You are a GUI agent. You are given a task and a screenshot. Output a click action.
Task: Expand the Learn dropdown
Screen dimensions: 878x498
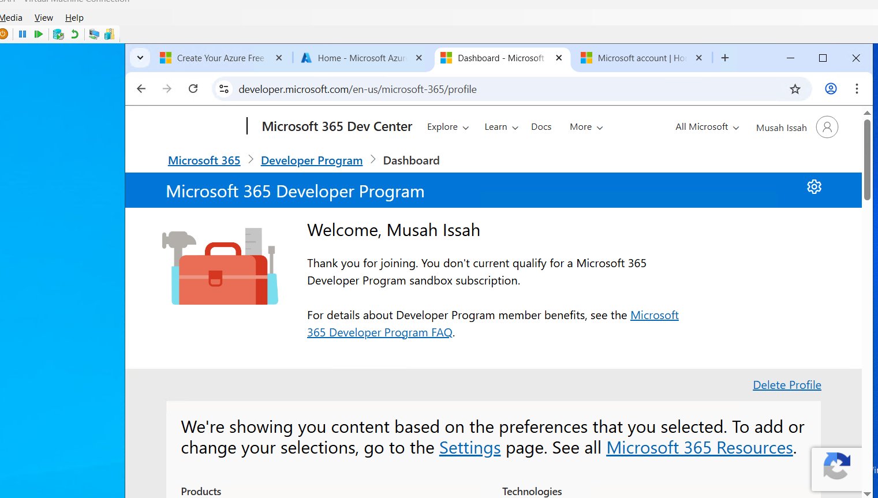pyautogui.click(x=501, y=127)
